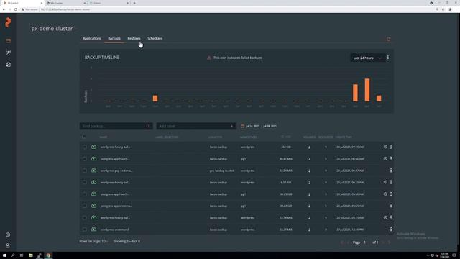Open File Explorer in the taskbar
Screen dimensions: 460x259
(30, 255)
